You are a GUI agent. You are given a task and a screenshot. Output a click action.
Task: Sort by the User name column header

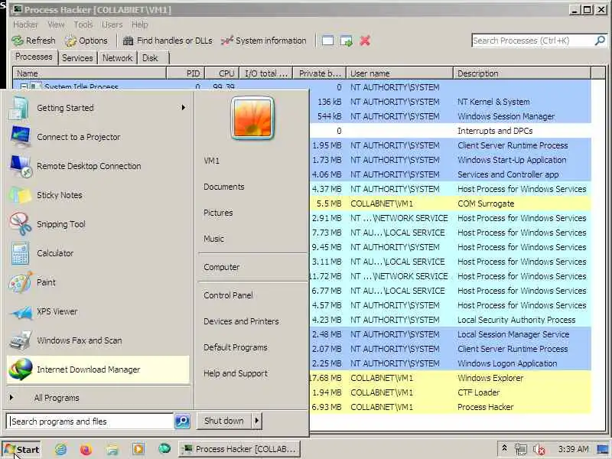(399, 73)
